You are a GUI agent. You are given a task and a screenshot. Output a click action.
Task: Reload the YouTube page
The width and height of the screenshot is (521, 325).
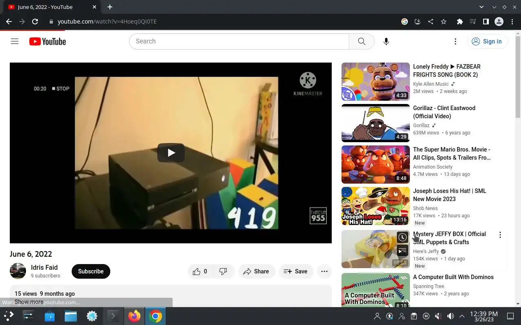35,22
